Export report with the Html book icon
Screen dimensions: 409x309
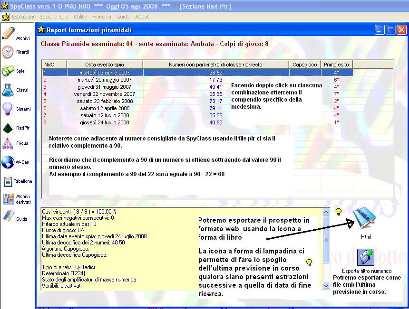point(365,218)
